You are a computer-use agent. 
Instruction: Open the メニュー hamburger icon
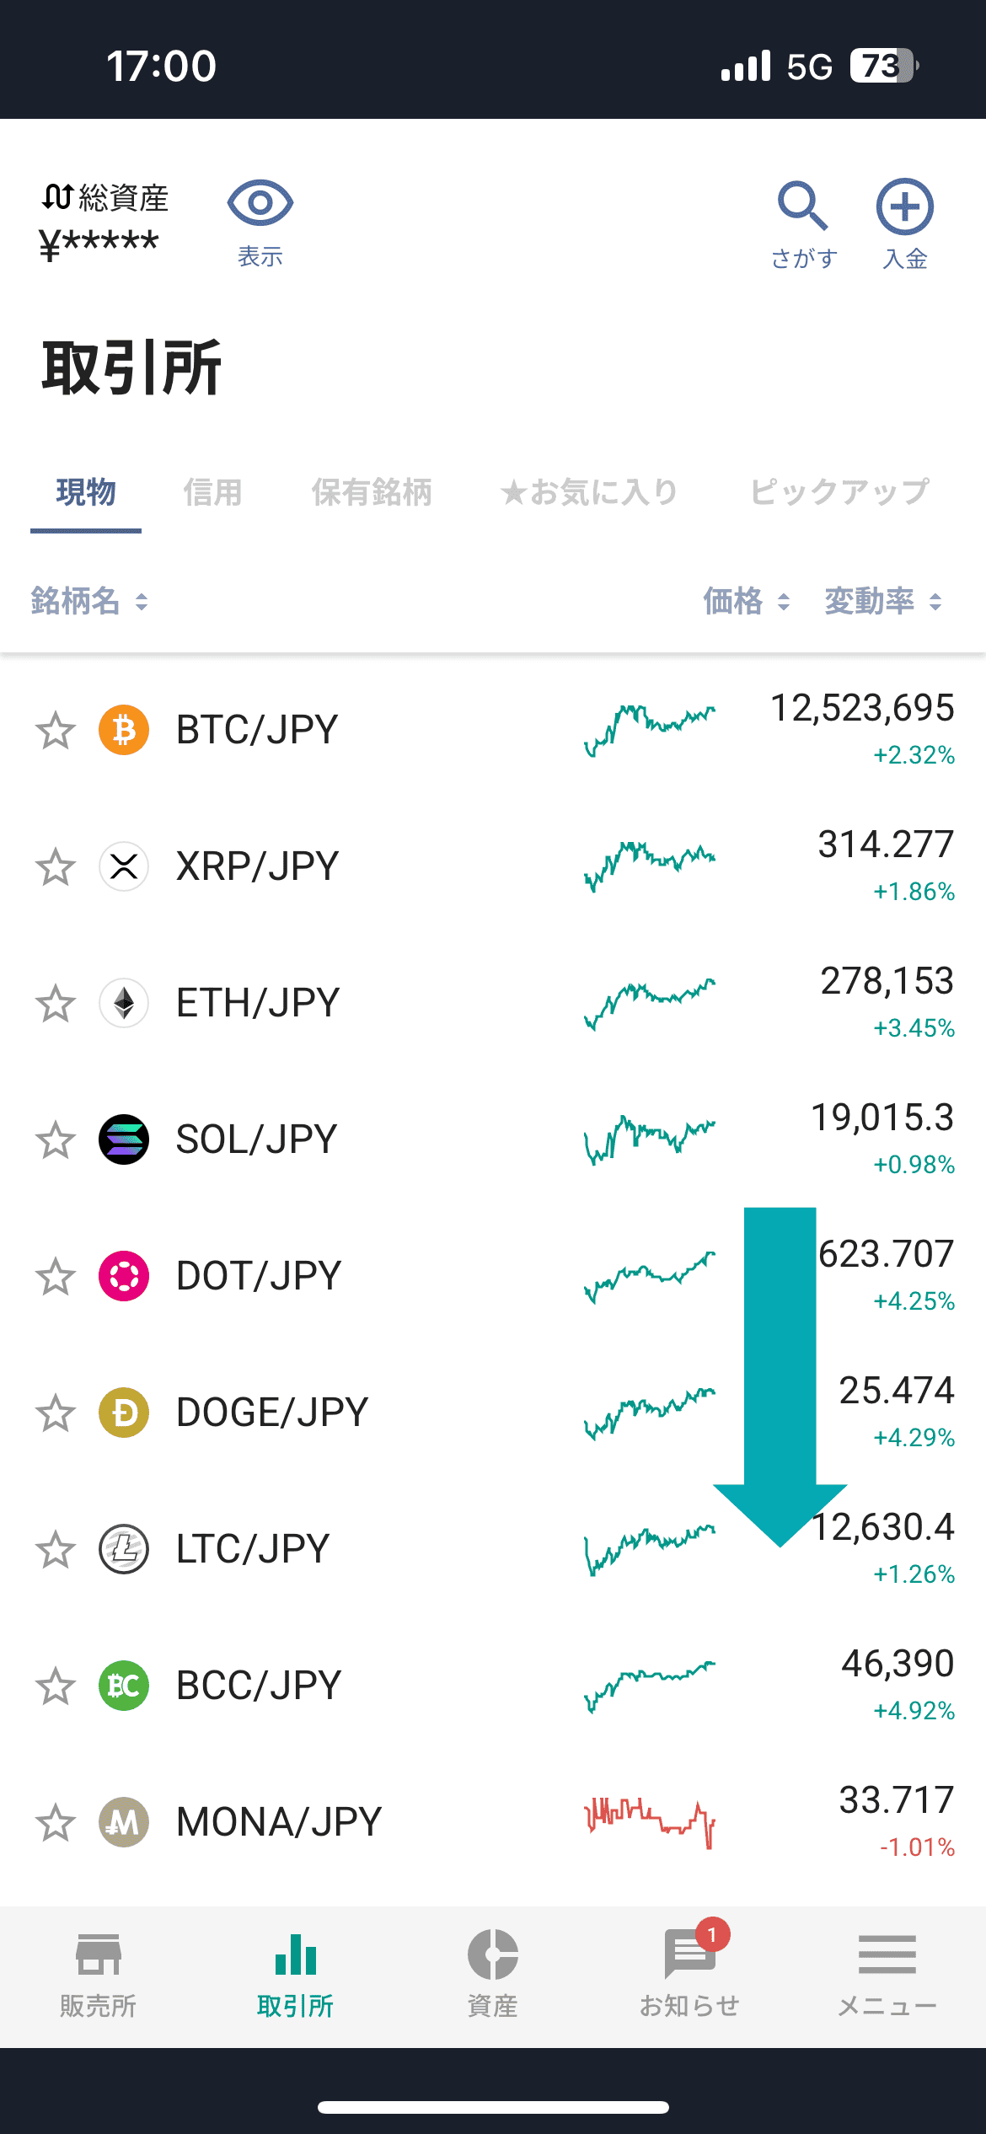pos(887,1955)
